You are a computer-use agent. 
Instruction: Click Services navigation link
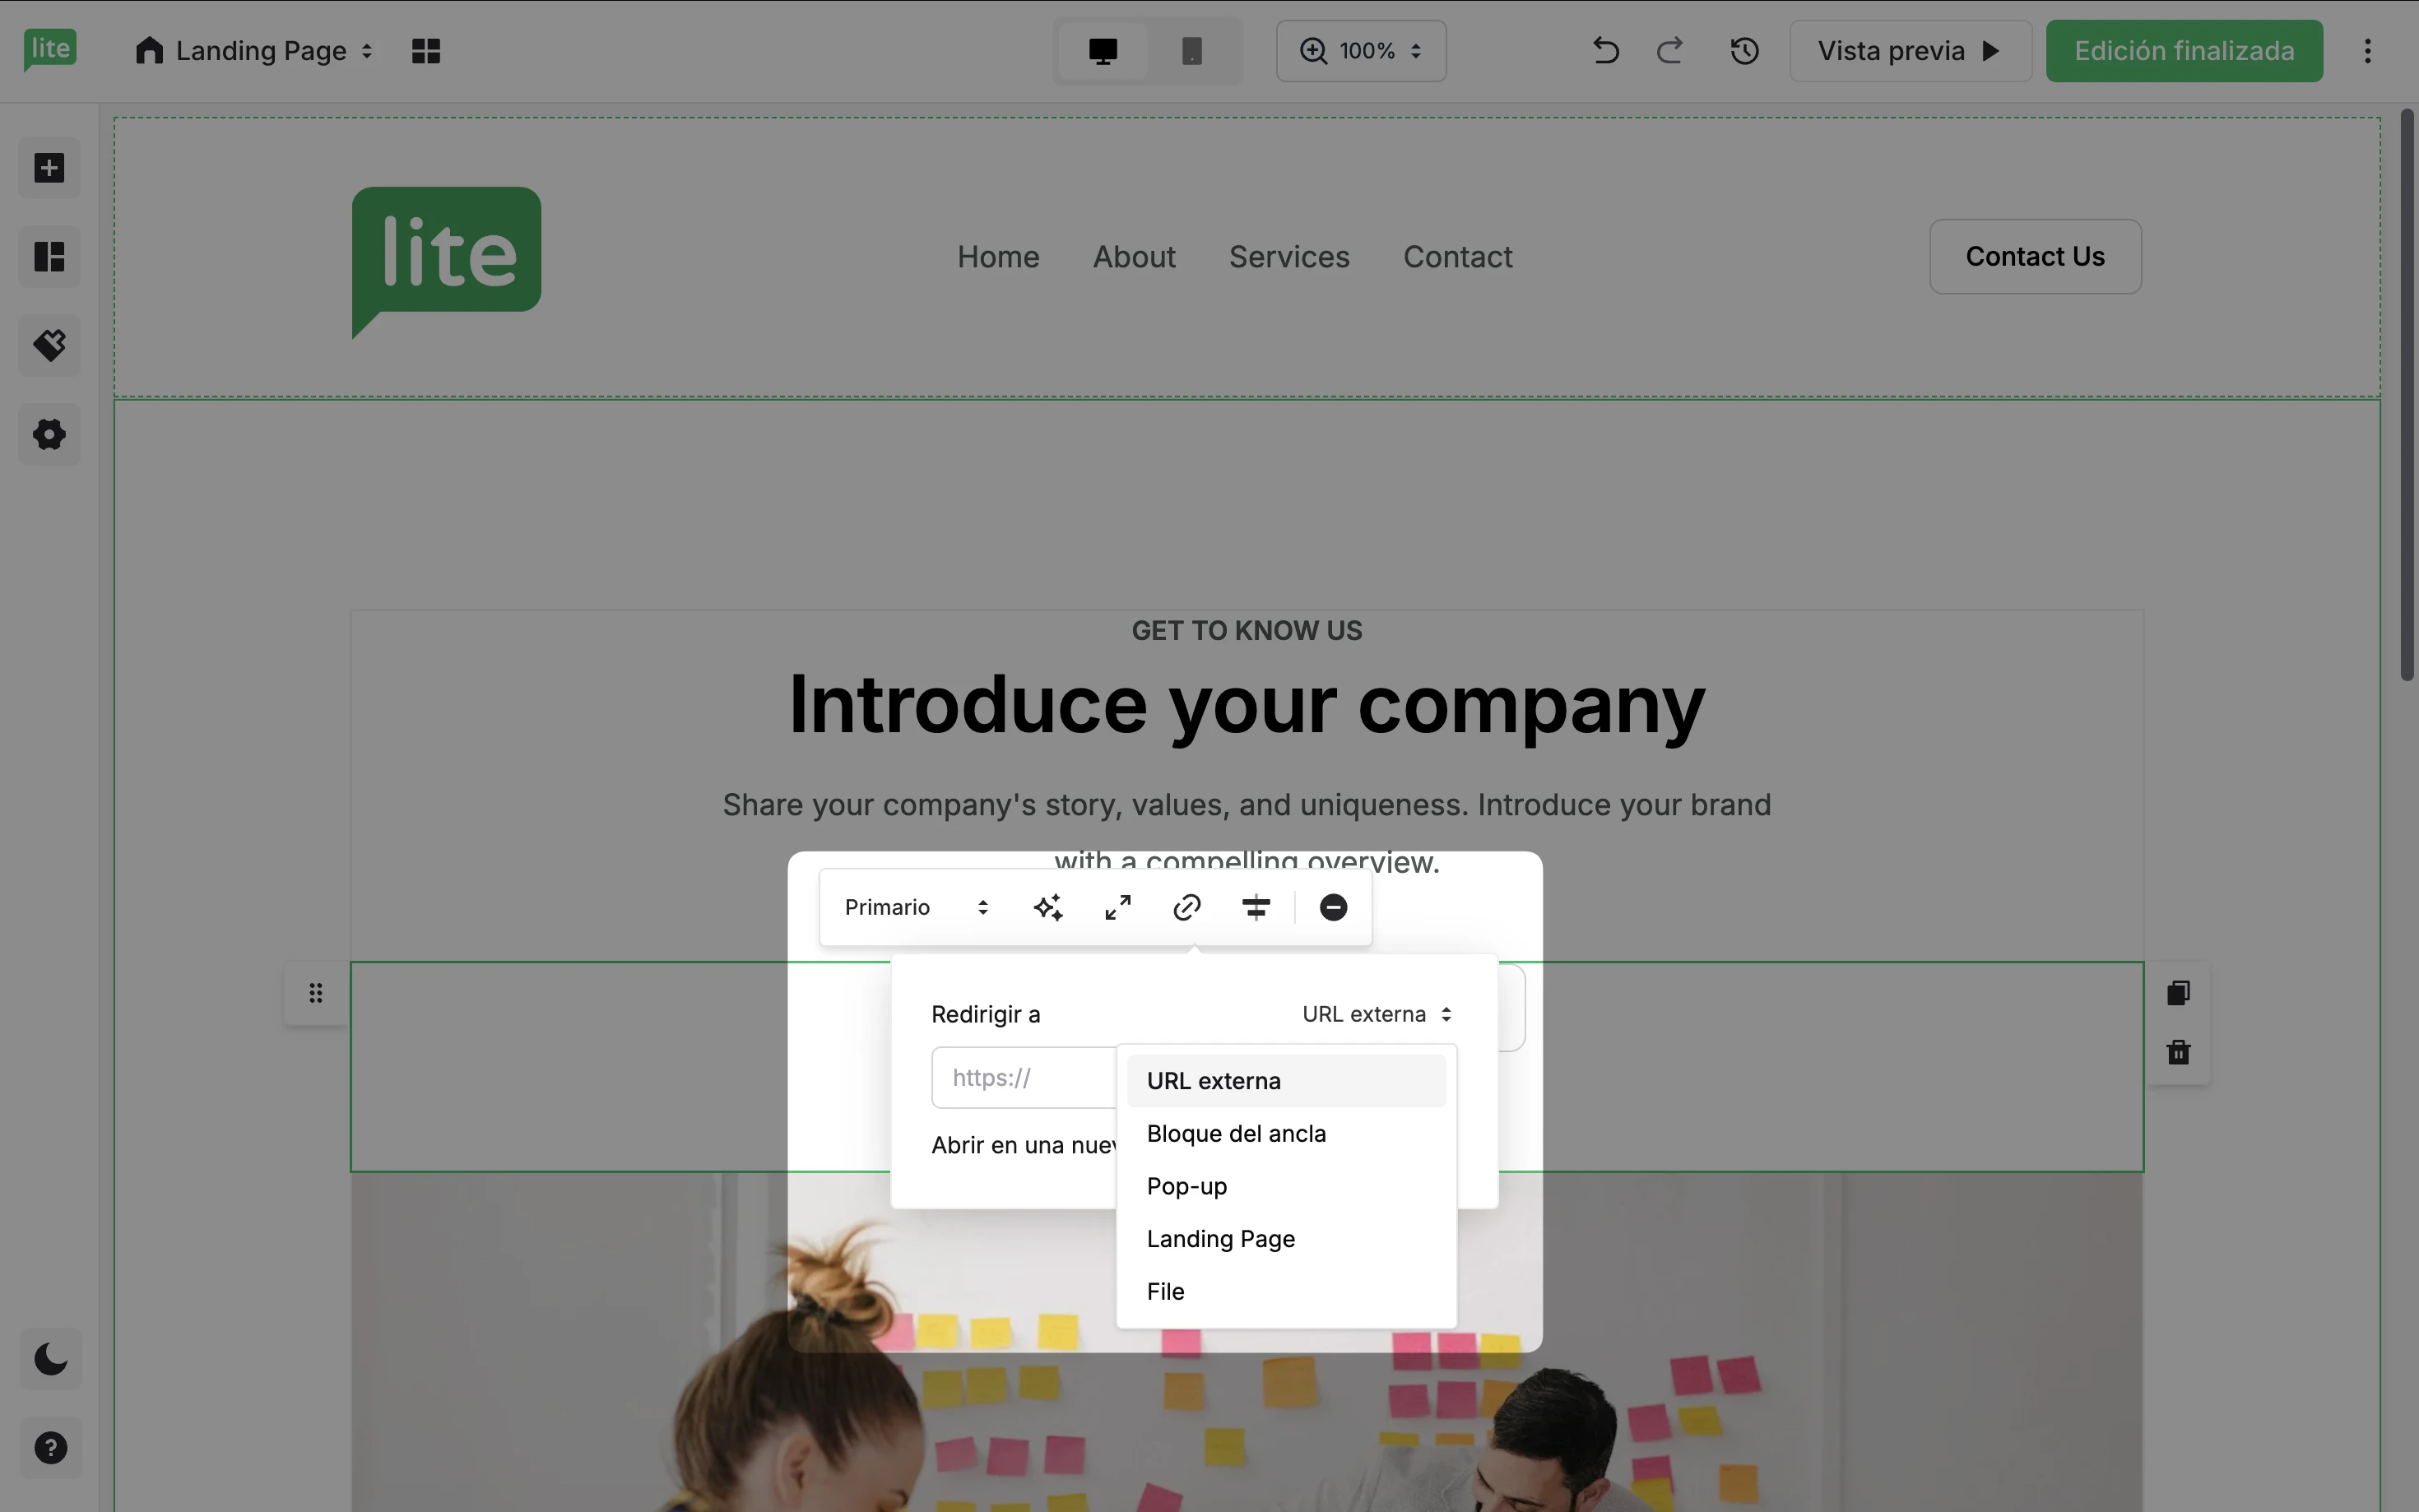click(x=1289, y=257)
